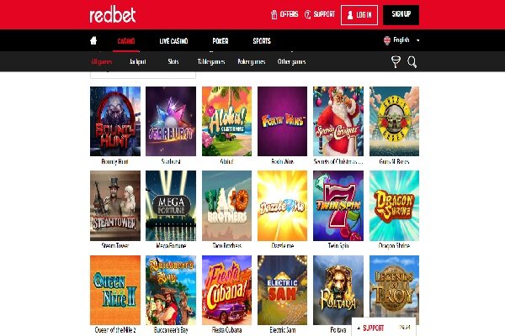The width and height of the screenshot is (505, 336).
Task: Click the Queen of the Nile 2 title
Action: click(x=115, y=330)
